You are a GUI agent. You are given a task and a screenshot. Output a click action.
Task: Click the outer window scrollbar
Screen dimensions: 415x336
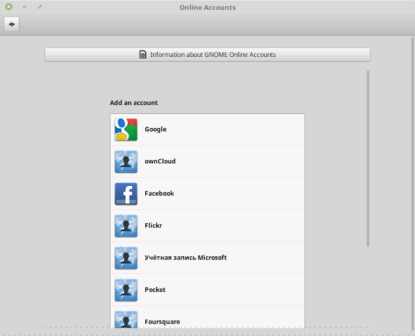tap(412, 183)
